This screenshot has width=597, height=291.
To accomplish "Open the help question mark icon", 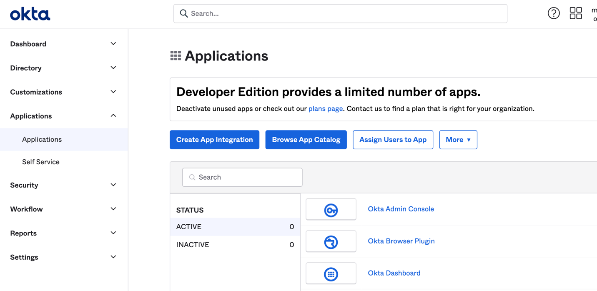I will pos(554,13).
